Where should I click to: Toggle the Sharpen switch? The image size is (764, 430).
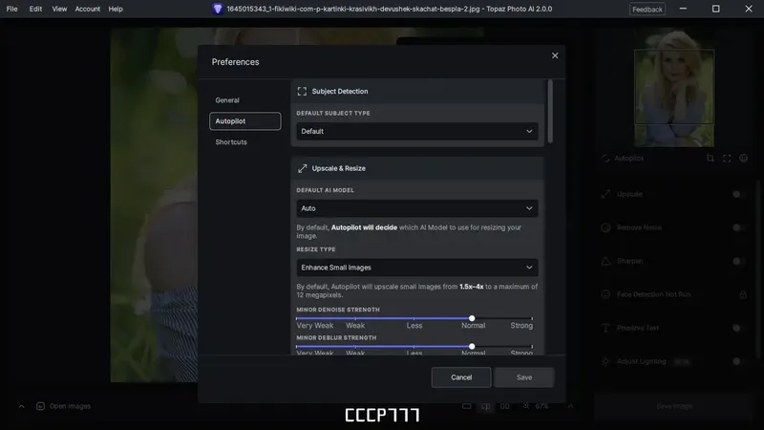tap(738, 261)
